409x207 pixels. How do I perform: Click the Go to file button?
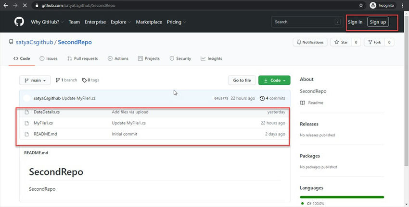242,80
